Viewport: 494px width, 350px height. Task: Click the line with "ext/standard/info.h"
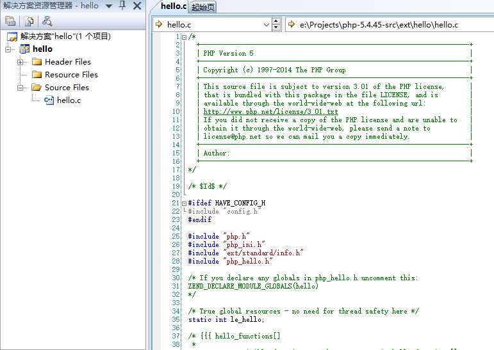[246, 253]
